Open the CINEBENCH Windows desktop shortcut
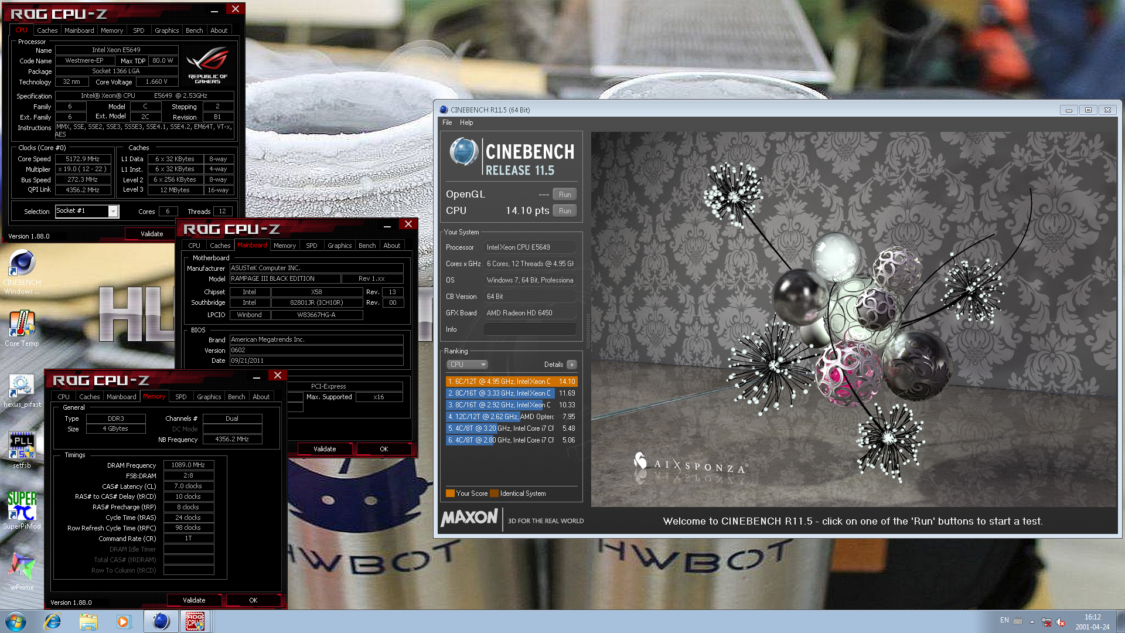 click(22, 272)
